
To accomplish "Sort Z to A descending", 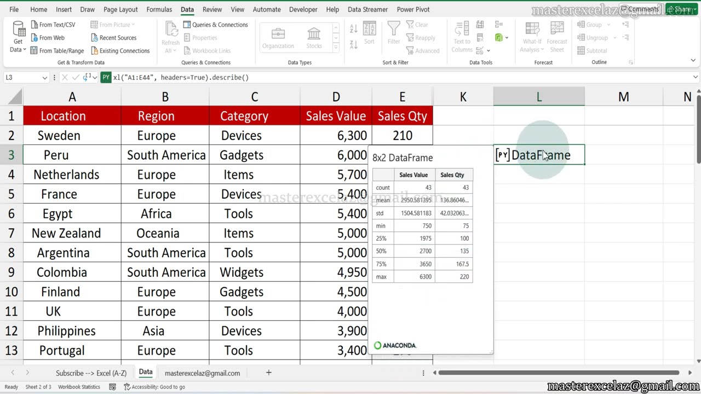I will pos(354,44).
